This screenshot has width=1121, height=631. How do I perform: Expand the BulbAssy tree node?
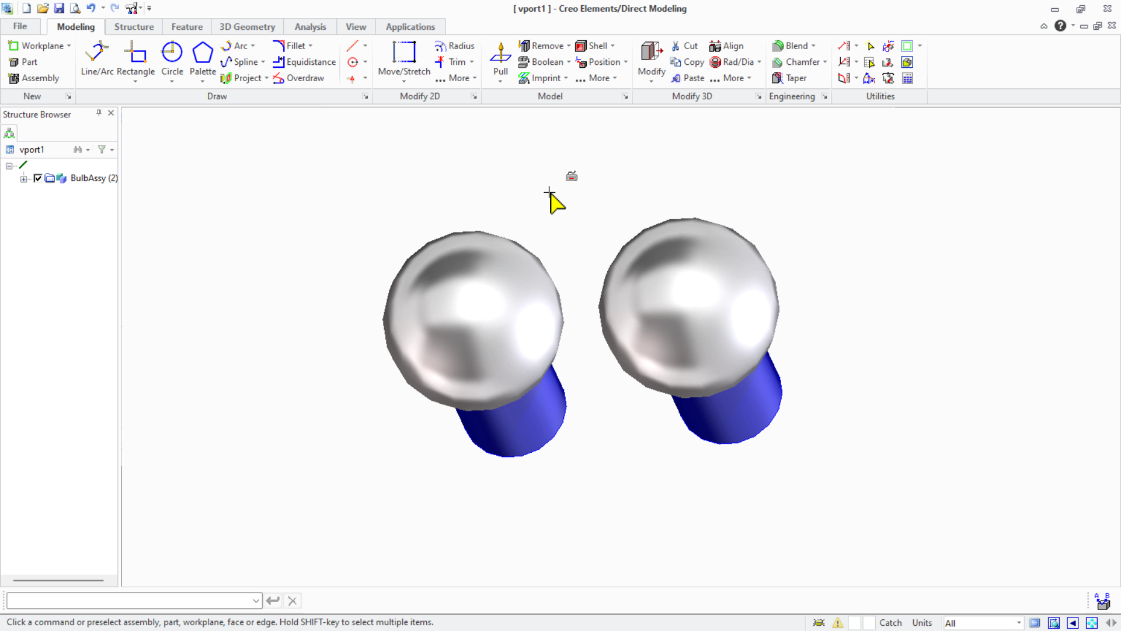pos(23,178)
